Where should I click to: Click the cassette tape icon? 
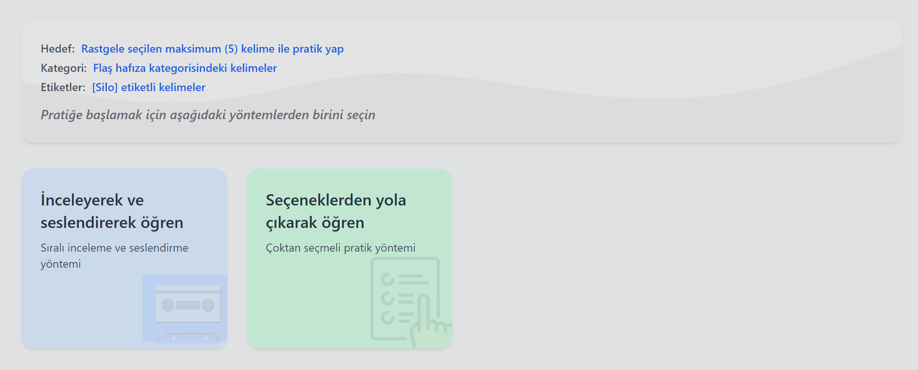pyautogui.click(x=188, y=308)
